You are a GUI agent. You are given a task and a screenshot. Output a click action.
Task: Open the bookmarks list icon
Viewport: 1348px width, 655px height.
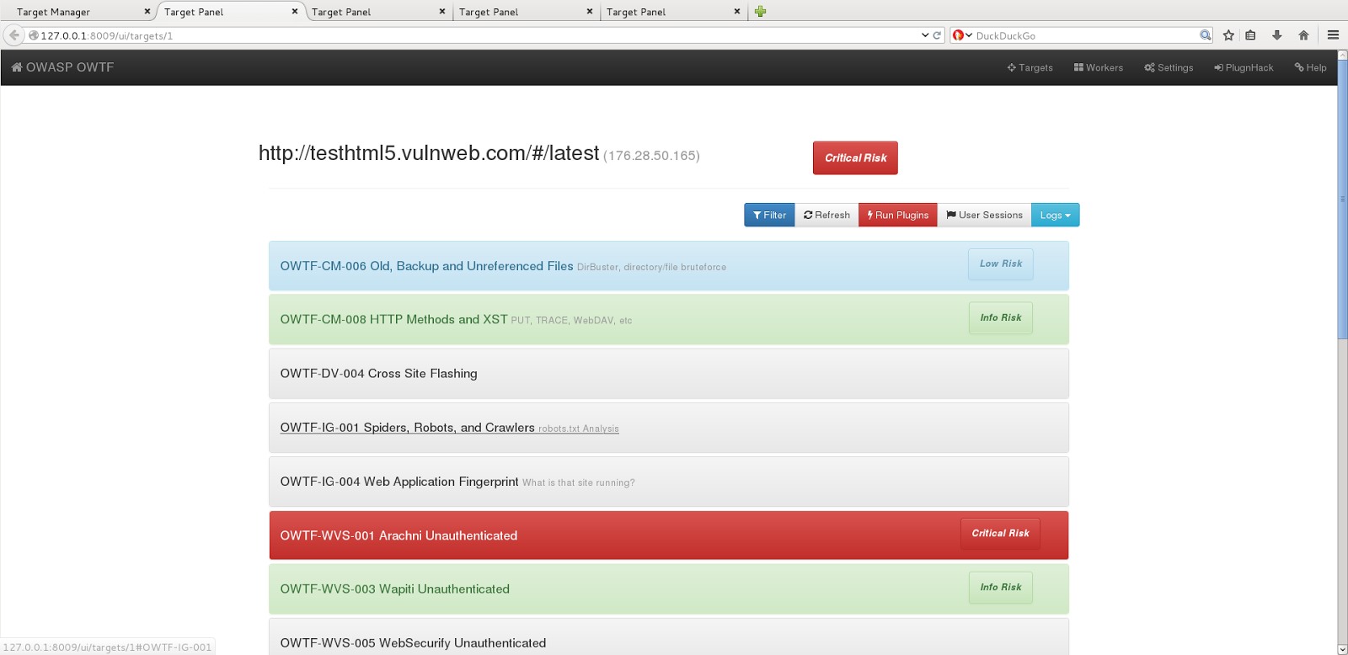pyautogui.click(x=1251, y=35)
